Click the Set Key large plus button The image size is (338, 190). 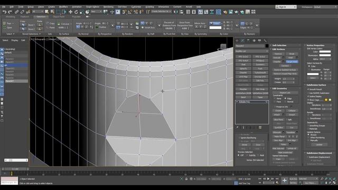click(x=285, y=180)
